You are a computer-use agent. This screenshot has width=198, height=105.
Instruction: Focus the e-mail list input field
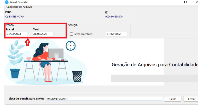point(104,99)
